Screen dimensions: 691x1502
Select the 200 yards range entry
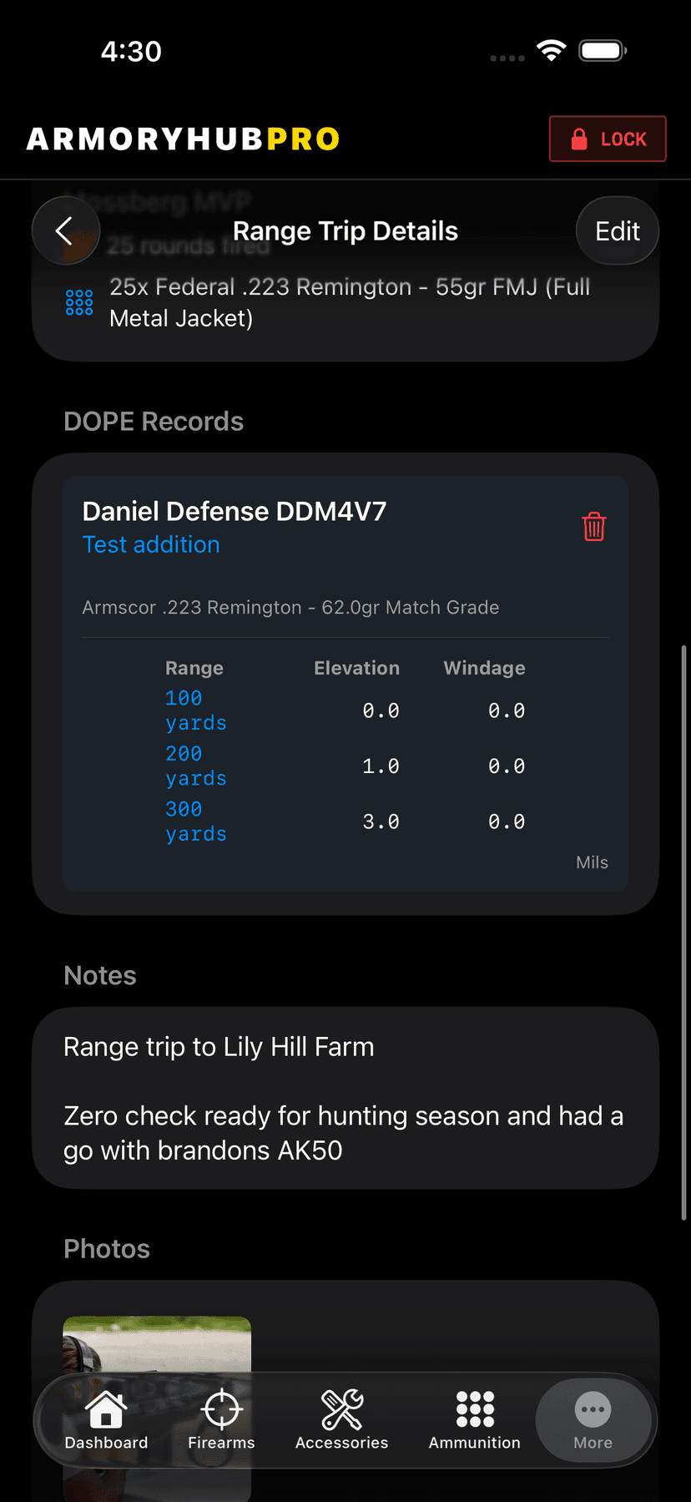point(195,766)
